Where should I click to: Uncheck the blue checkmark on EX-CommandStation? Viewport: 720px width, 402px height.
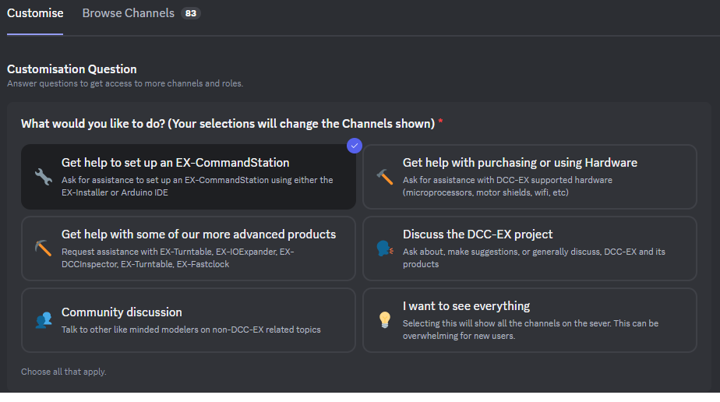(355, 146)
